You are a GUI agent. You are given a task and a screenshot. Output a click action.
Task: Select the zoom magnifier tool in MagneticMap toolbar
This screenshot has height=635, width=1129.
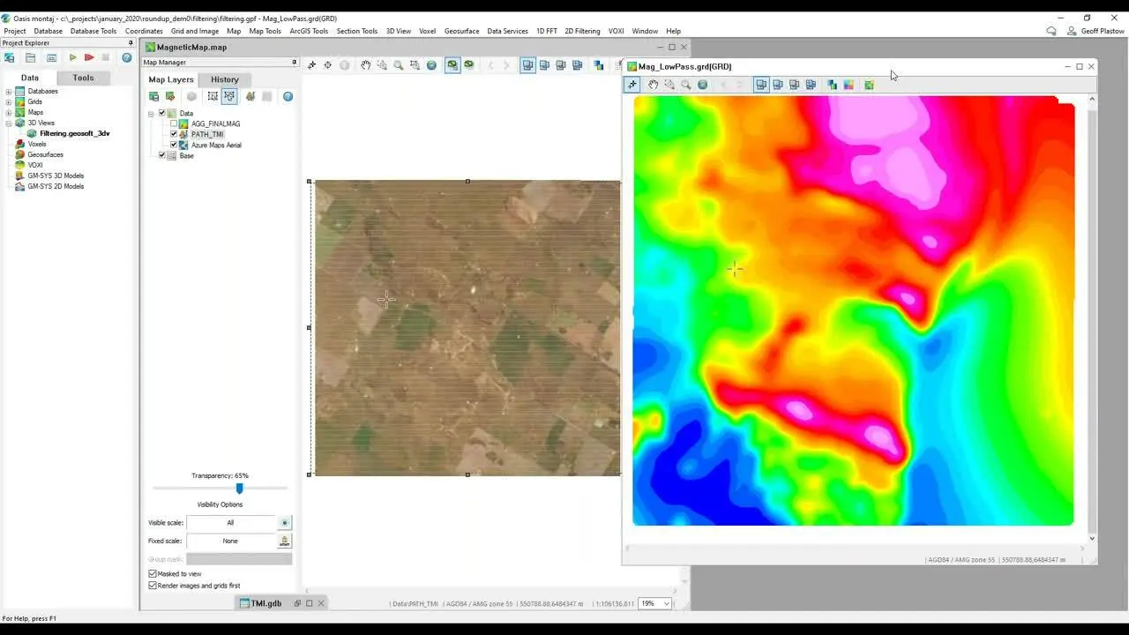[x=399, y=65]
